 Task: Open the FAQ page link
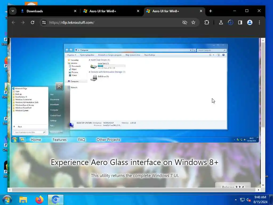tap(82, 140)
